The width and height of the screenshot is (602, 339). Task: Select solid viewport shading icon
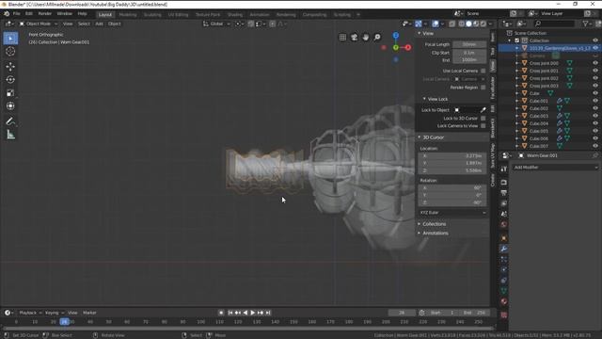point(468,24)
